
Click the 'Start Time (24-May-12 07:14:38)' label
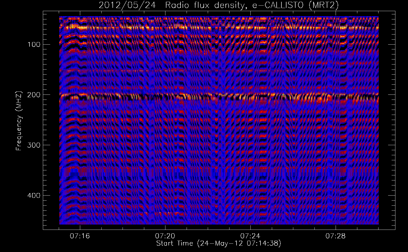219,243
